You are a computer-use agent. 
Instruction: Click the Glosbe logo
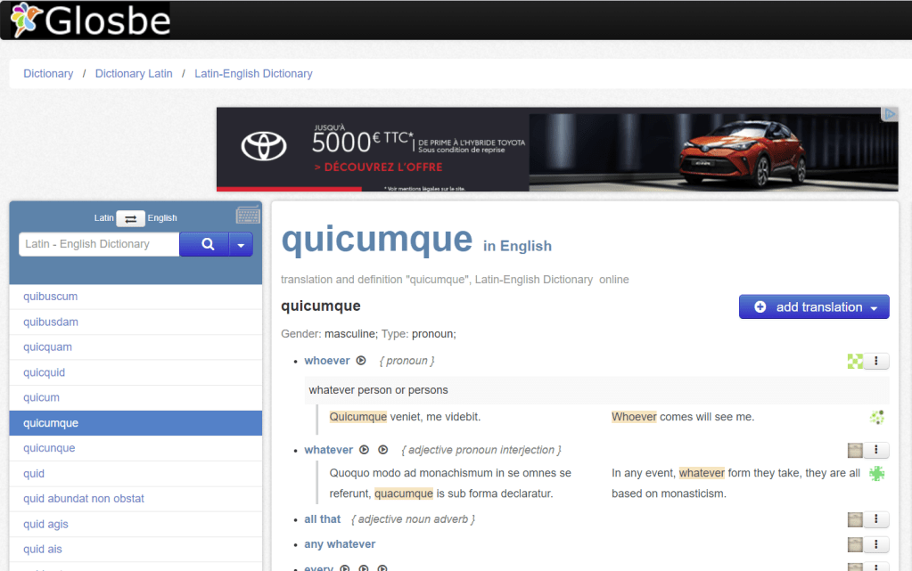pos(90,20)
